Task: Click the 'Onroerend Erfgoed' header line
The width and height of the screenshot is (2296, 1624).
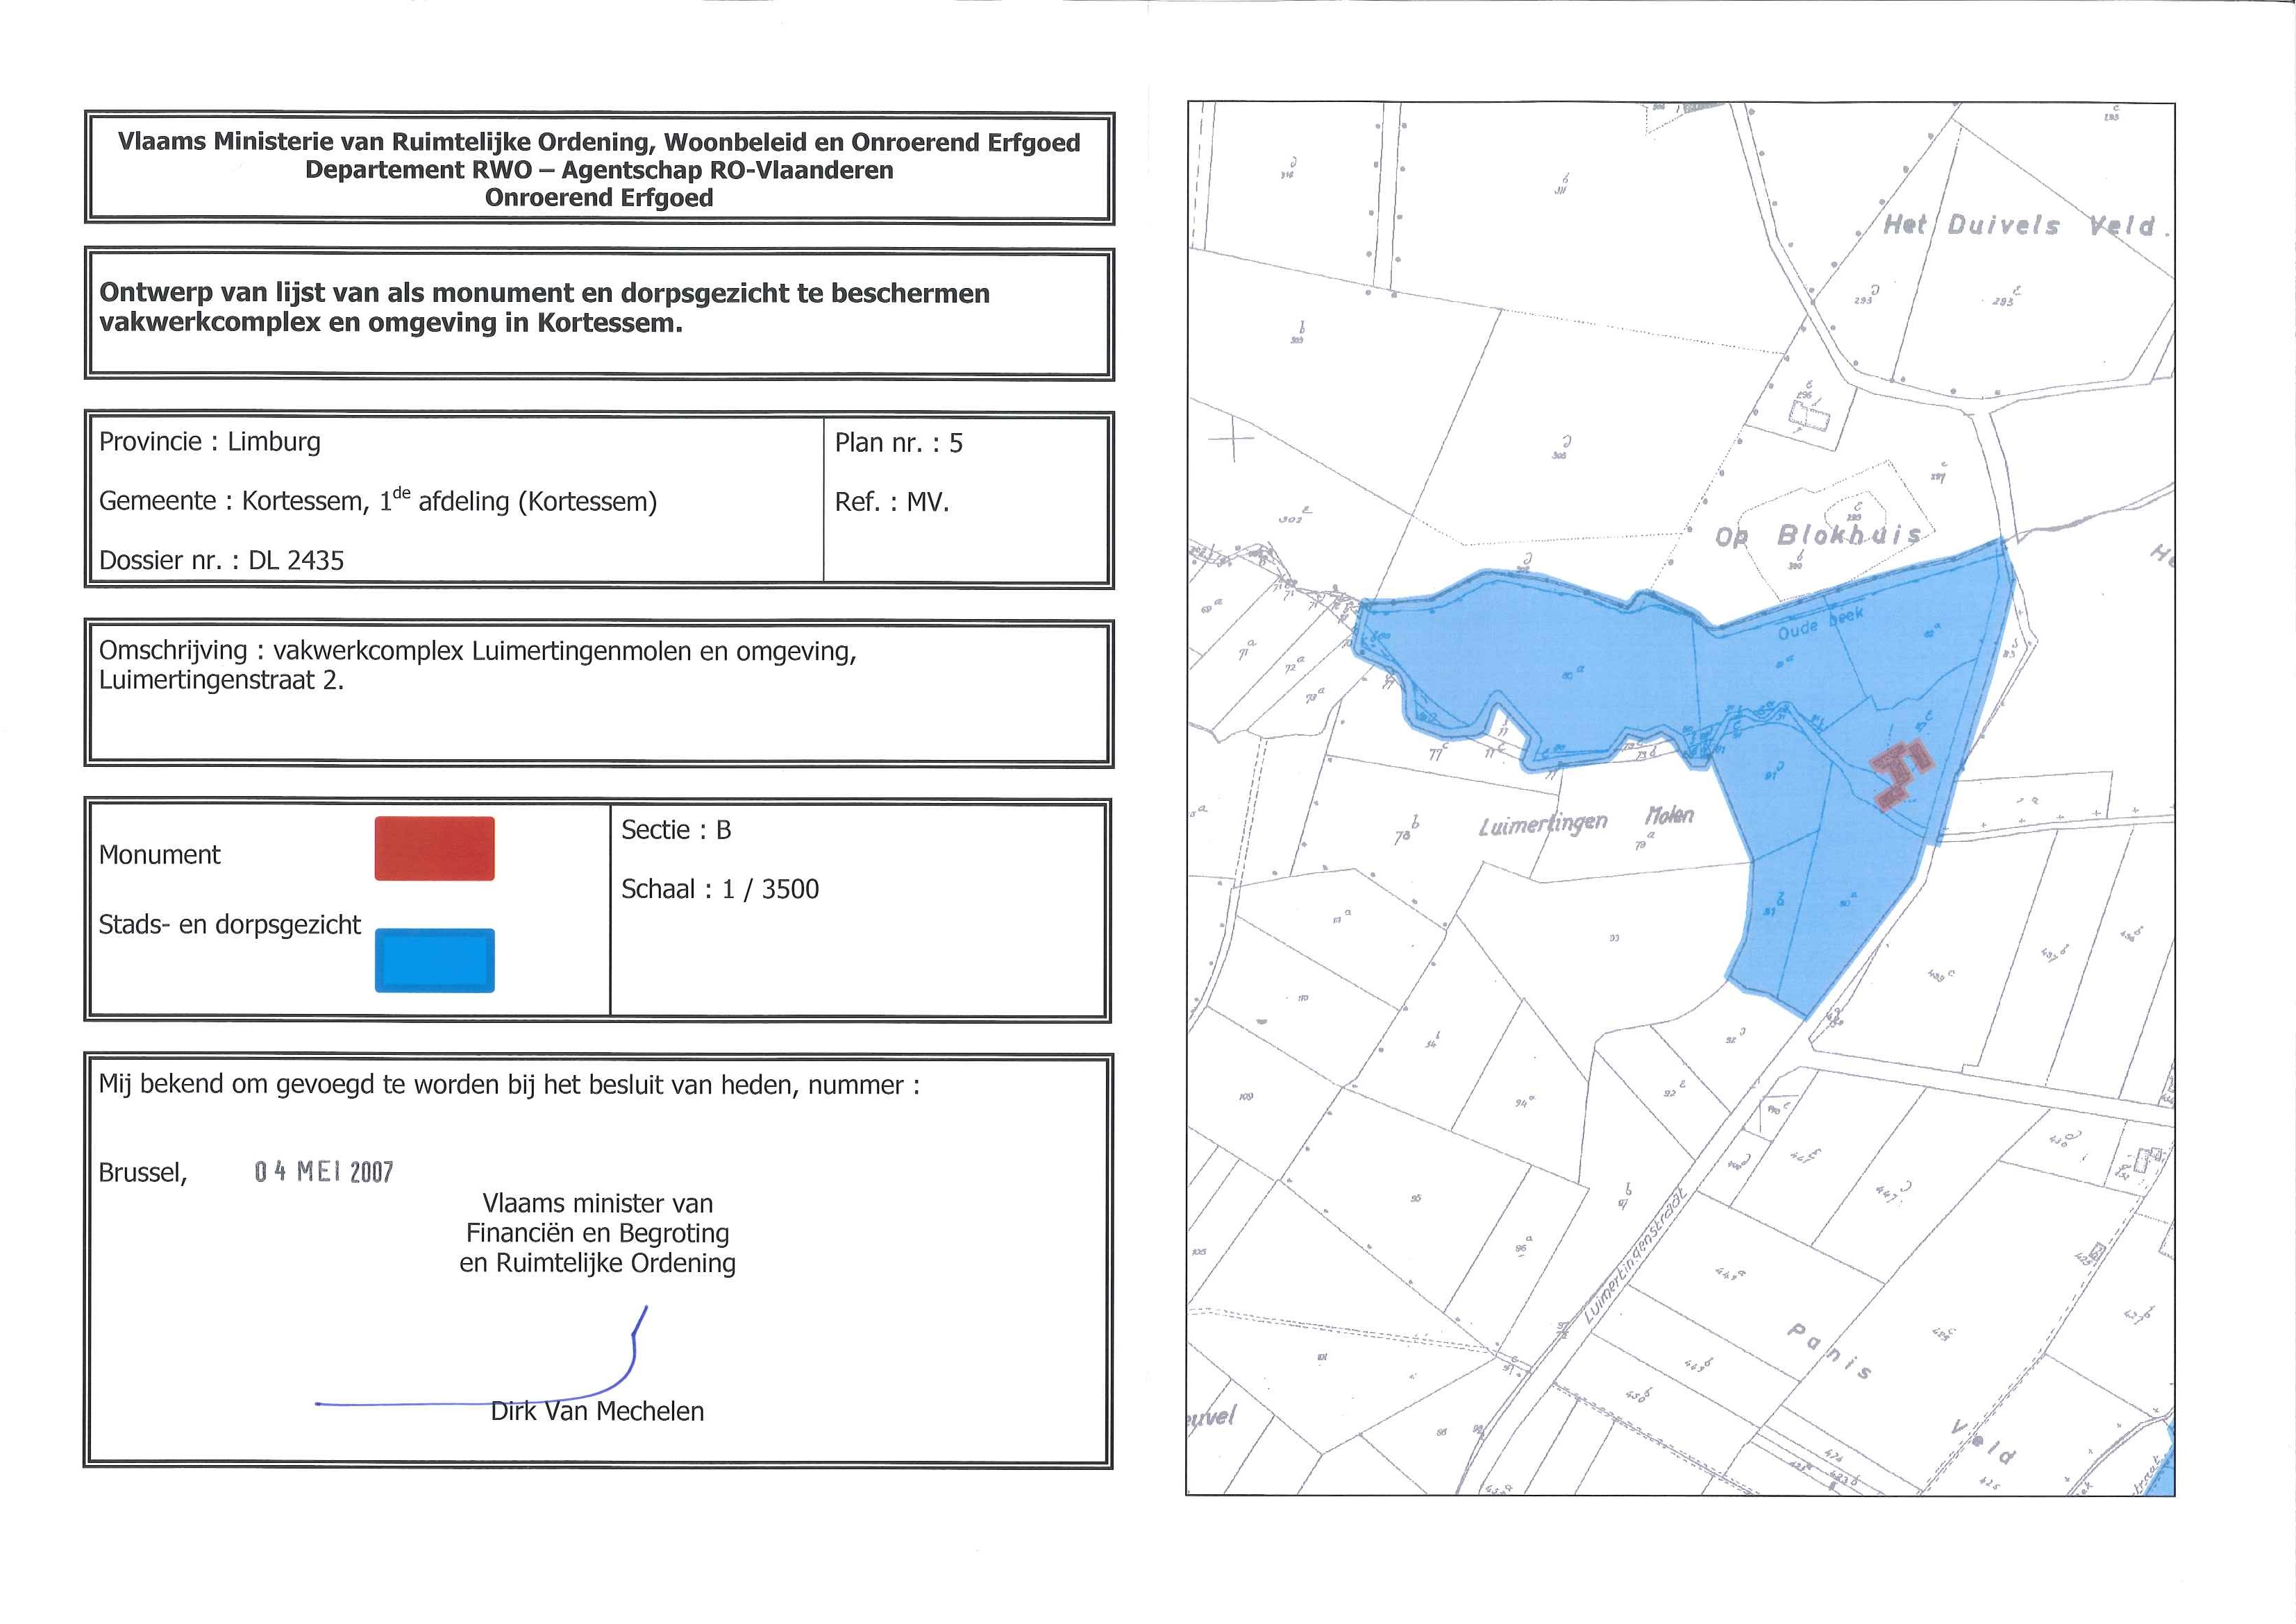Action: [598, 197]
